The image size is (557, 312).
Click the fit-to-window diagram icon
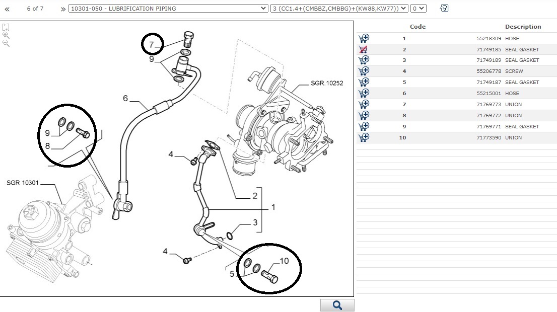6,27
